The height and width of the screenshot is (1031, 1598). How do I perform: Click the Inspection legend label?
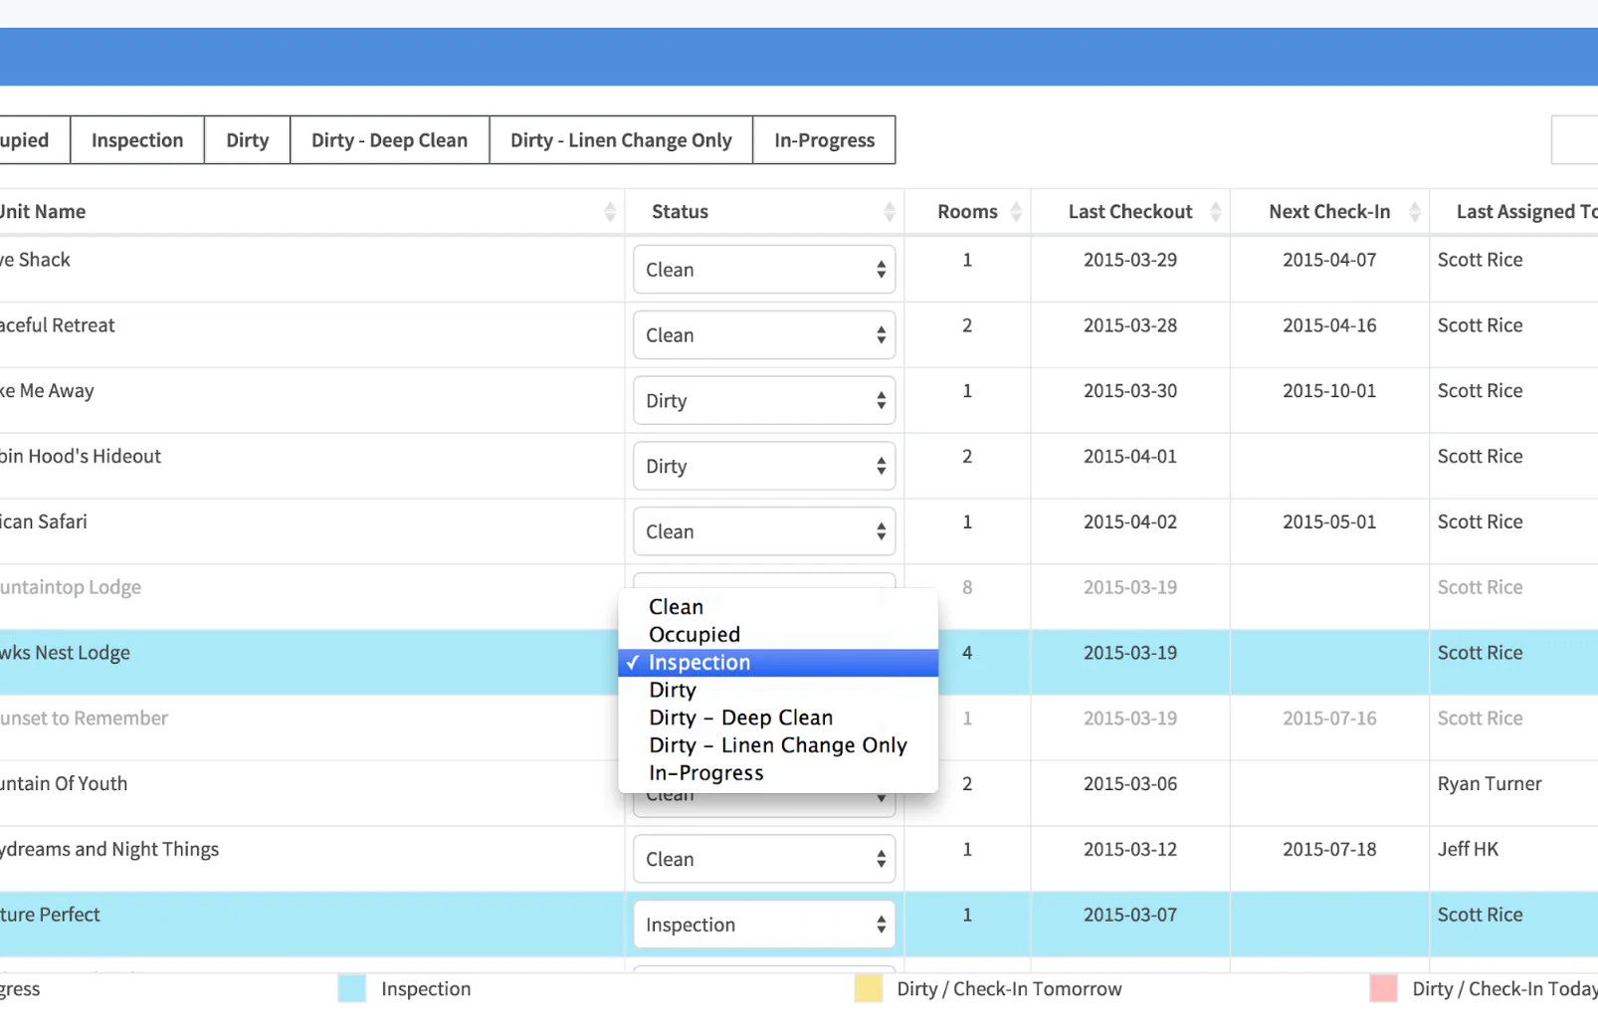pyautogui.click(x=426, y=989)
